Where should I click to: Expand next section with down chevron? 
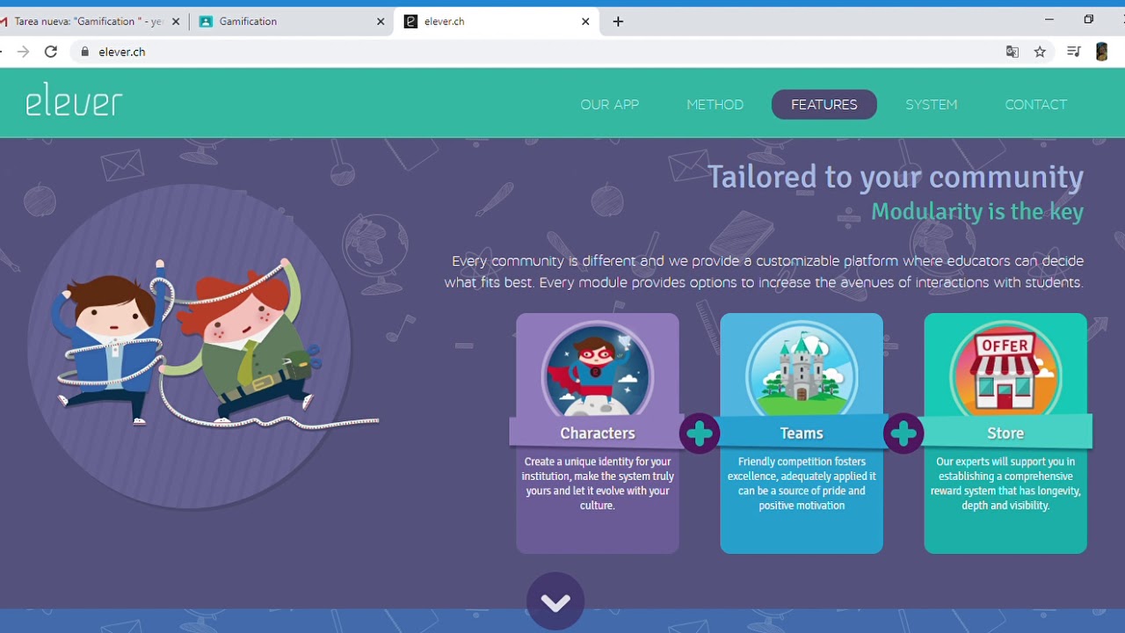555,601
